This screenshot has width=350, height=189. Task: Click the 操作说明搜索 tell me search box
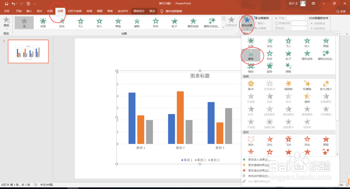click(x=171, y=11)
